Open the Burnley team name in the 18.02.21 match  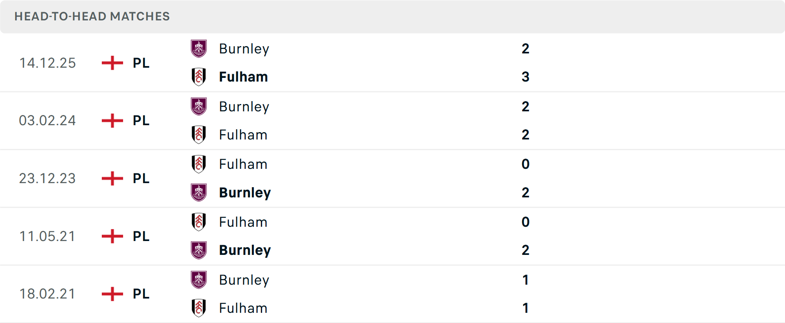(244, 280)
